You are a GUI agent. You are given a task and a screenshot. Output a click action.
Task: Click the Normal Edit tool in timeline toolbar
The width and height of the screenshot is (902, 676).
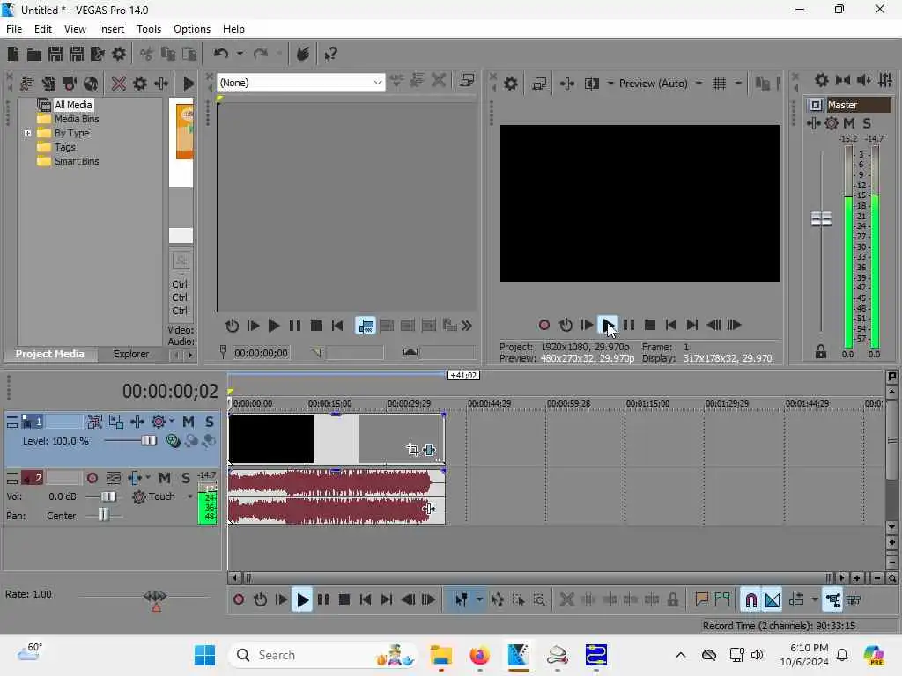click(x=461, y=600)
